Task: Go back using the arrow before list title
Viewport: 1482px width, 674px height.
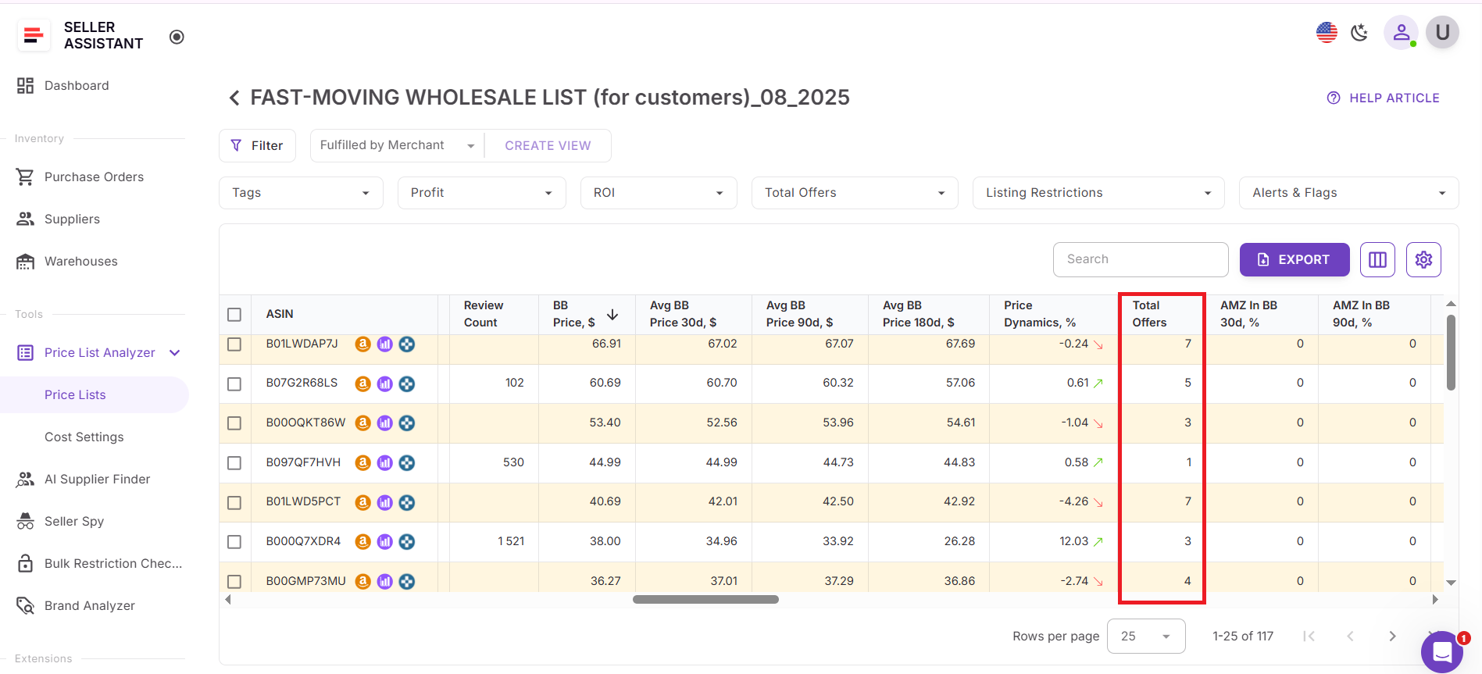Action: pyautogui.click(x=234, y=98)
